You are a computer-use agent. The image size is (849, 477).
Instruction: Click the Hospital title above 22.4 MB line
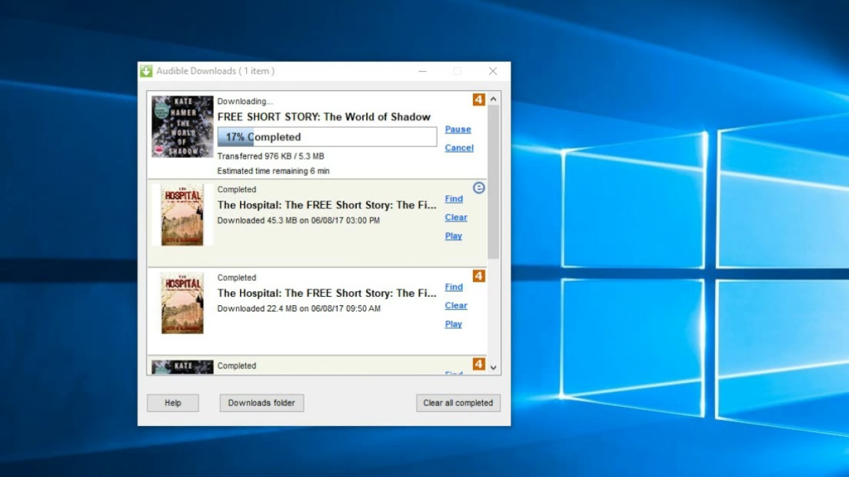point(327,293)
